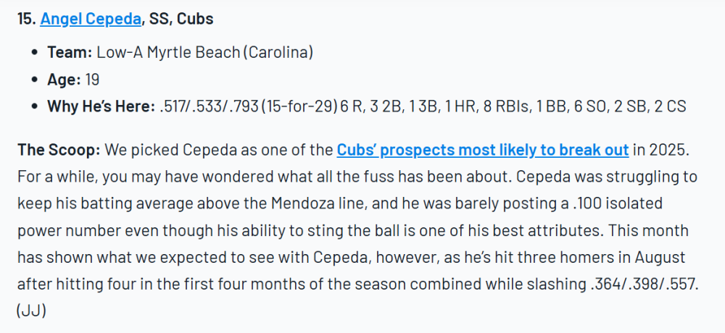This screenshot has height=333, width=725.
Task: Open the Cubs' prospects most likely to break out link
Action: pyautogui.click(x=482, y=151)
